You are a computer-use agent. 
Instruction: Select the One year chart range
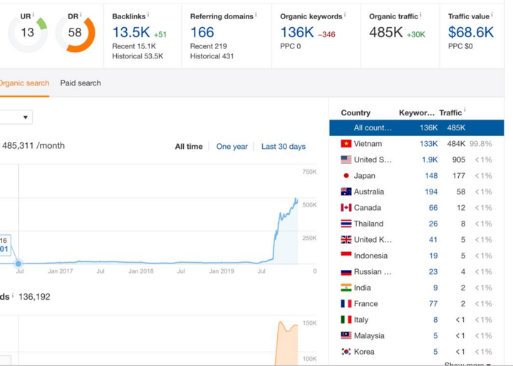point(232,147)
